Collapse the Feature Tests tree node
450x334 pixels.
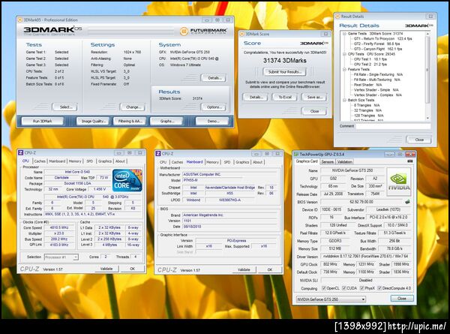[x=344, y=69]
